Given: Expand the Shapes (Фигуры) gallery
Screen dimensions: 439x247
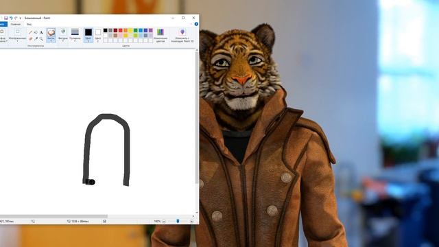Looking at the screenshot, I should [x=63, y=35].
